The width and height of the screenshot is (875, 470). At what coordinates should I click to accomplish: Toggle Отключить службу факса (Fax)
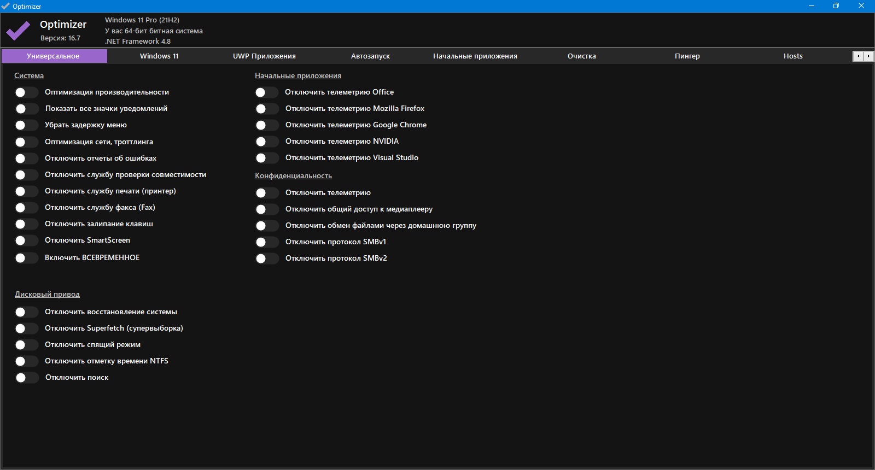click(x=26, y=208)
